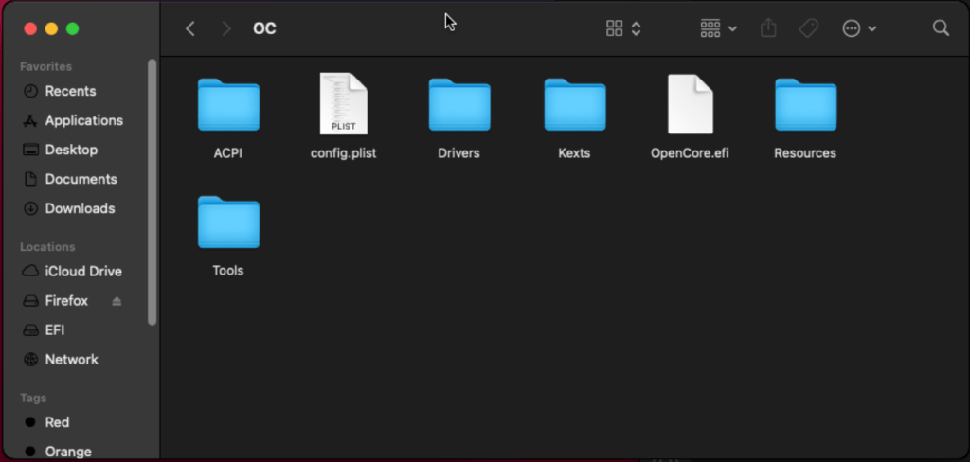Open the ACPI folder
The image size is (970, 462).
pyautogui.click(x=228, y=105)
